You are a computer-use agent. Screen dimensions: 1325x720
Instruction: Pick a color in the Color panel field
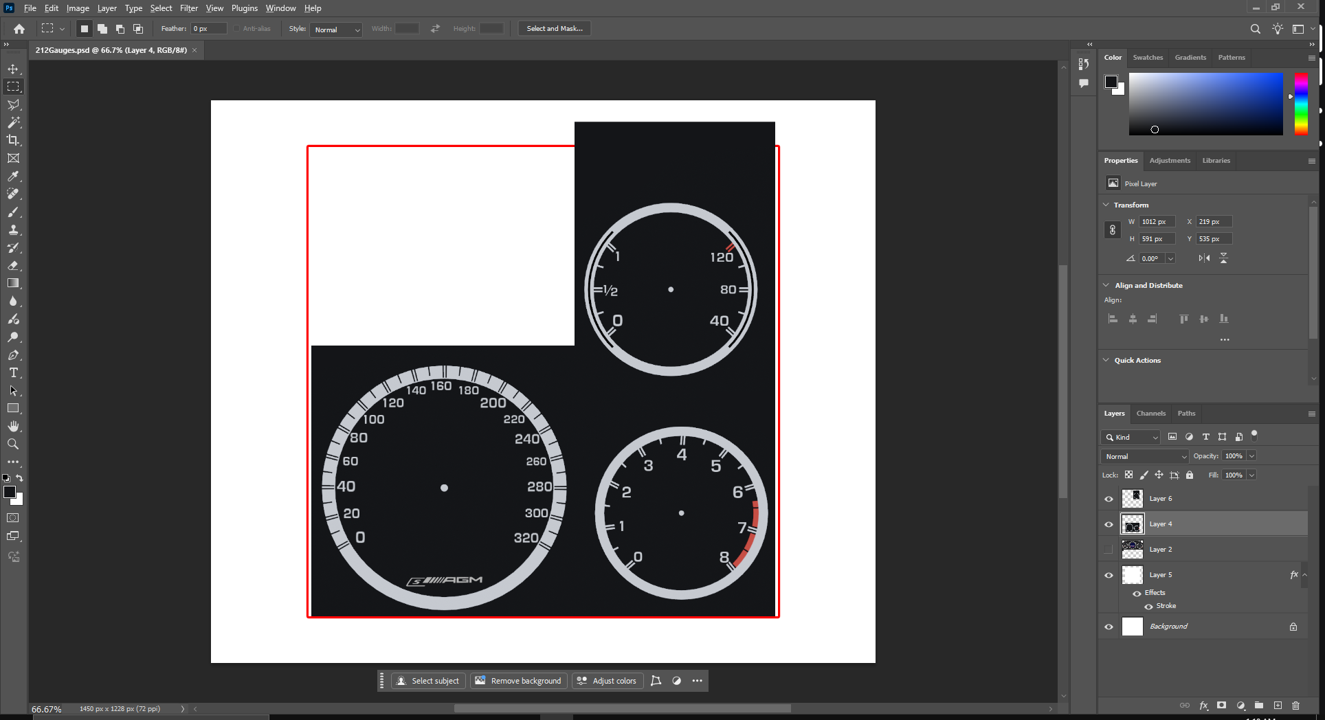pos(1205,104)
